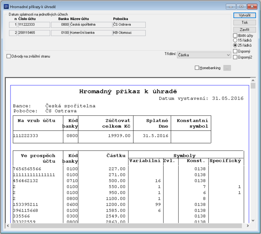The height and width of the screenshot is (234, 261).
Task: Click the variable symbol 99
Action: 158,204
